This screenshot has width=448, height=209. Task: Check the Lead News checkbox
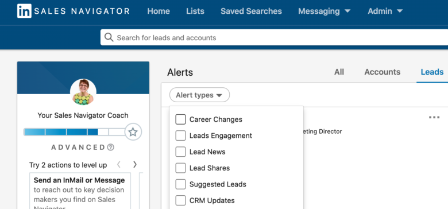pos(180,152)
